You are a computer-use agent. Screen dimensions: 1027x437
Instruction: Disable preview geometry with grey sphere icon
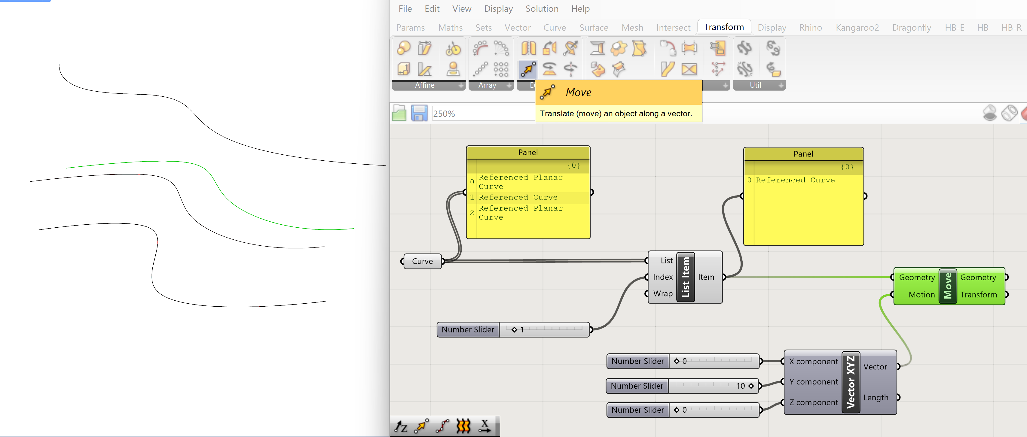click(x=989, y=113)
